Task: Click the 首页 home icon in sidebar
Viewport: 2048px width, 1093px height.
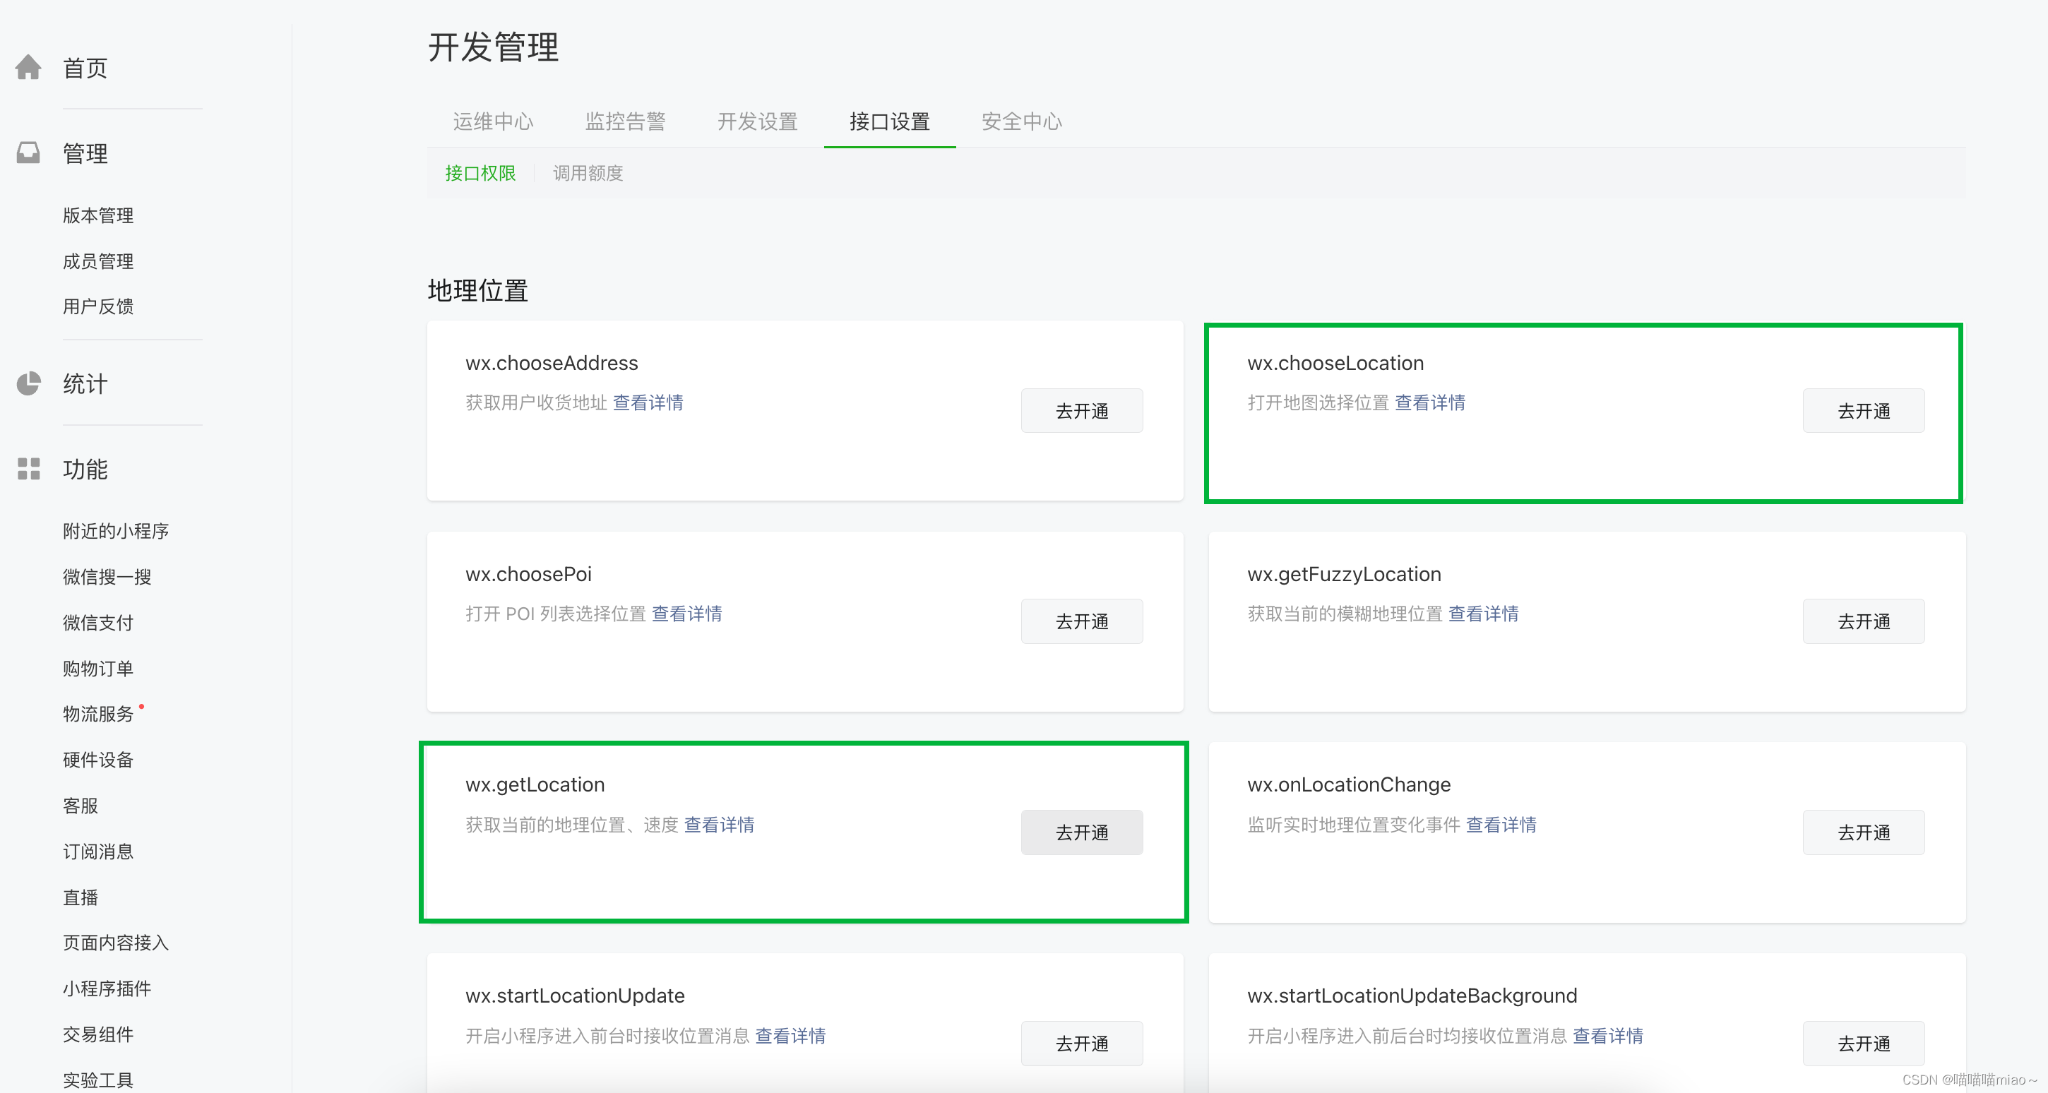Action: point(28,68)
